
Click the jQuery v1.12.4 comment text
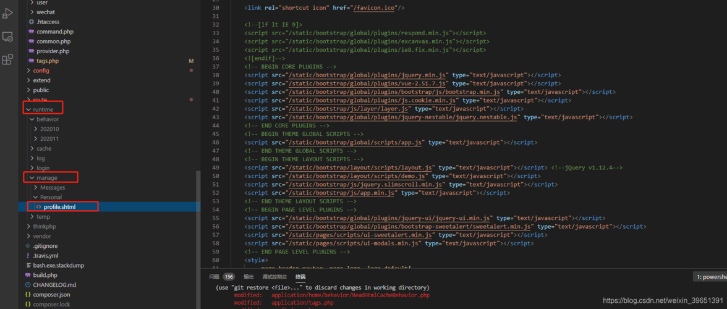tap(586, 167)
